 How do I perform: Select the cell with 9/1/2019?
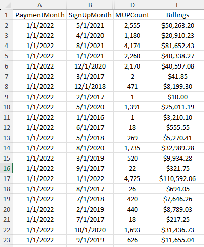pos(90,240)
